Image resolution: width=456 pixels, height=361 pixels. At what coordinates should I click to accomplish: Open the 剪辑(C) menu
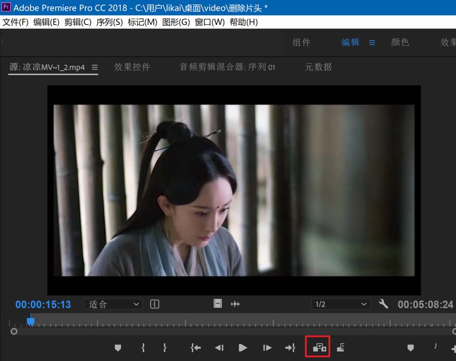[78, 22]
